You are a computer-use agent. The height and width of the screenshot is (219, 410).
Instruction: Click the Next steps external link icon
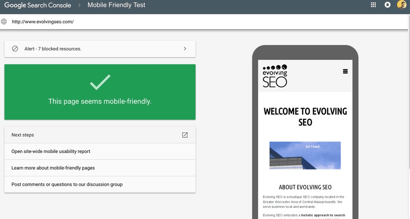(x=185, y=135)
